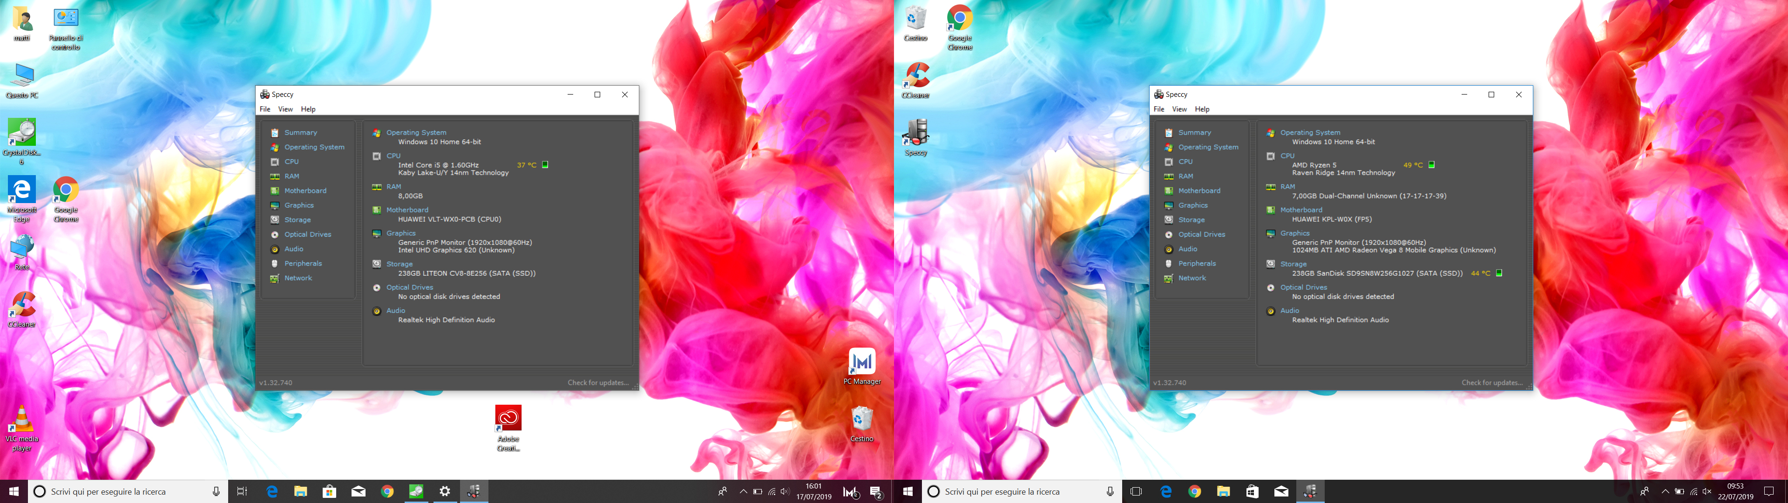The width and height of the screenshot is (1788, 503).
Task: Click CPU heading link in AMD Ryzen summary
Action: (1287, 156)
